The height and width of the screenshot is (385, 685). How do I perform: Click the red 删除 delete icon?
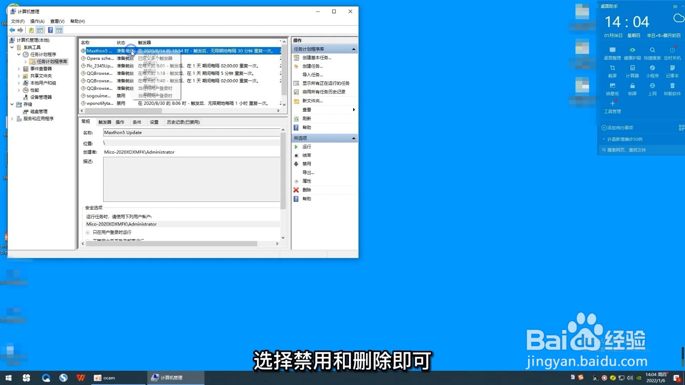coord(296,190)
